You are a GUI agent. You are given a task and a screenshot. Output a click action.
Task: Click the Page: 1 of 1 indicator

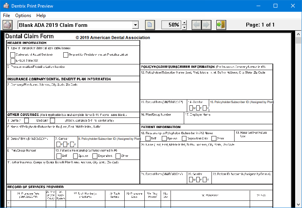tap(260, 25)
